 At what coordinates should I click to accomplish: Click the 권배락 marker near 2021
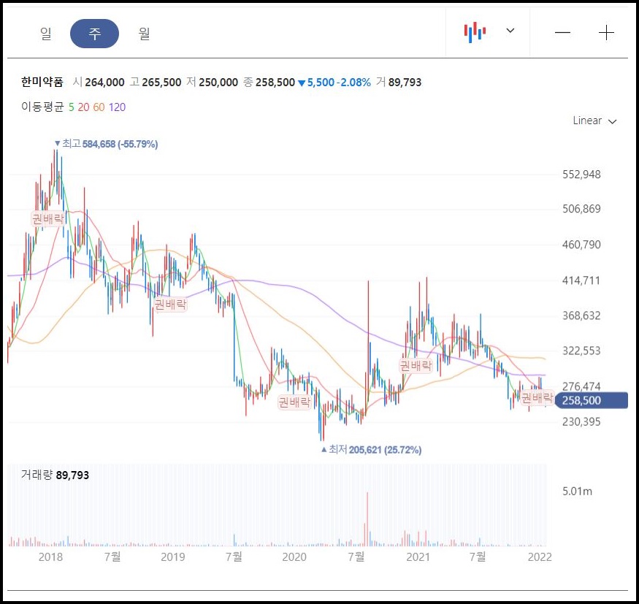[x=416, y=366]
